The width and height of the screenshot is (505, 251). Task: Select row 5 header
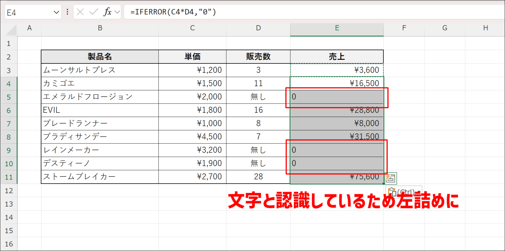pyautogui.click(x=9, y=97)
